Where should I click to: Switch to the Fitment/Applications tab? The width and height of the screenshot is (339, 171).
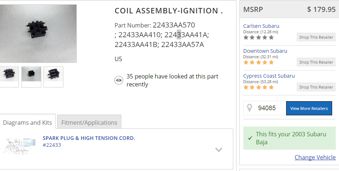(x=89, y=122)
